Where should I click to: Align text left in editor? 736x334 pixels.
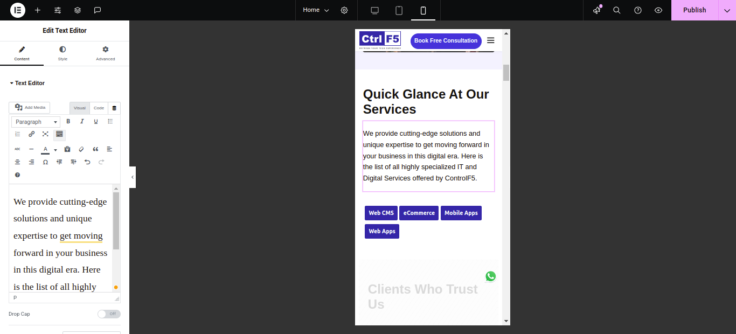(x=109, y=149)
